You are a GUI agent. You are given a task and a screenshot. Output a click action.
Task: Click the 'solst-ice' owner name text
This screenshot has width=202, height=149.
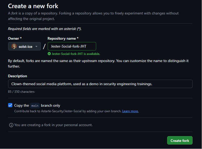25,47
